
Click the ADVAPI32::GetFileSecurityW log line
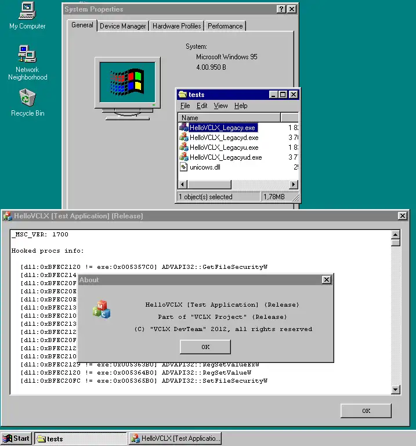144,267
